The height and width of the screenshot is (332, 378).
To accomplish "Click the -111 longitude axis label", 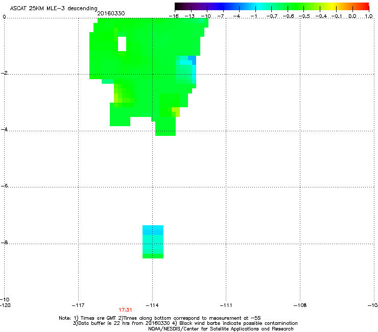I will (x=226, y=305).
